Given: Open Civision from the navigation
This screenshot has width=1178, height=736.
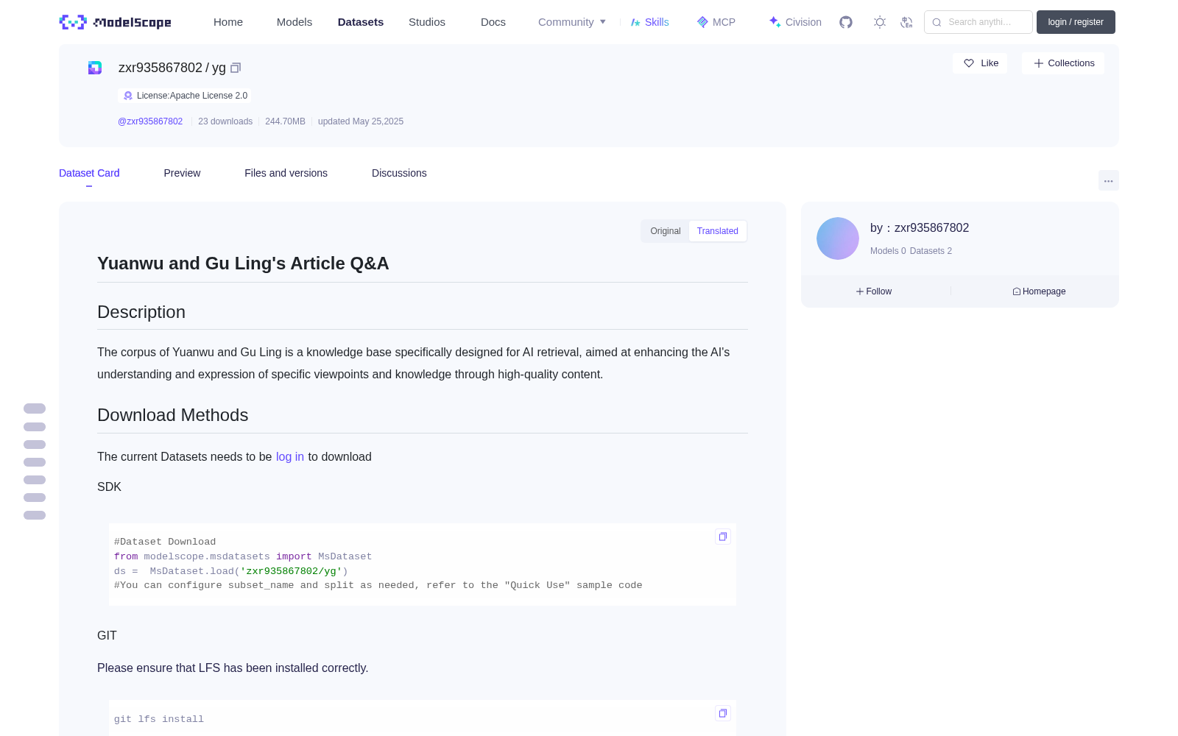Looking at the screenshot, I should click(795, 22).
